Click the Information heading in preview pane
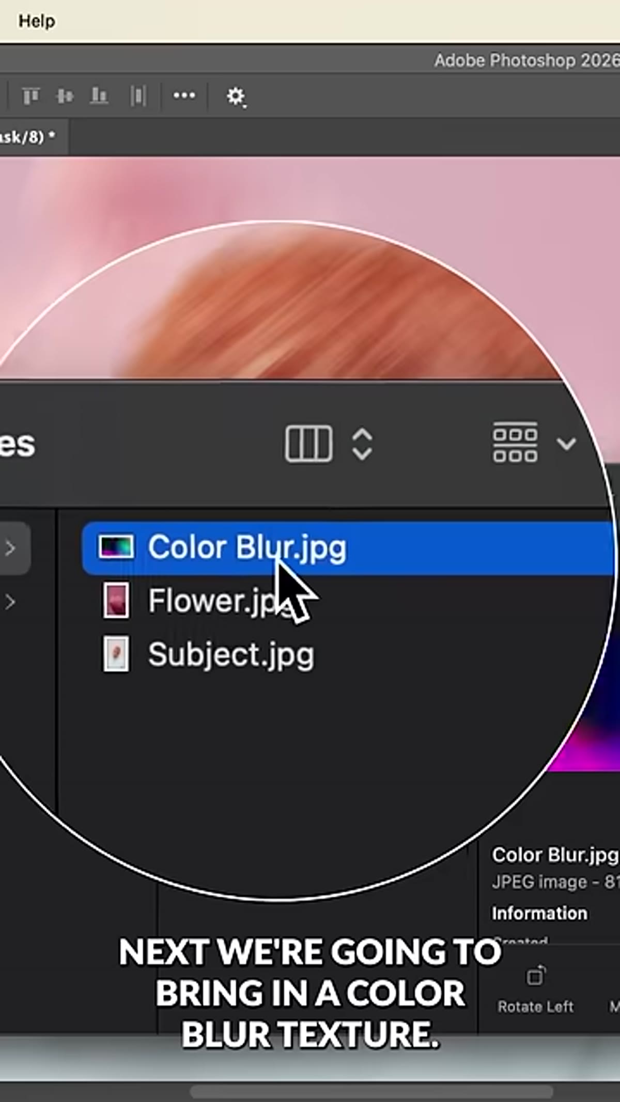The height and width of the screenshot is (1102, 620). point(539,914)
